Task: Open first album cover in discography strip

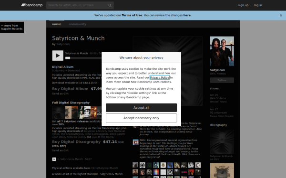Action: click(x=58, y=112)
